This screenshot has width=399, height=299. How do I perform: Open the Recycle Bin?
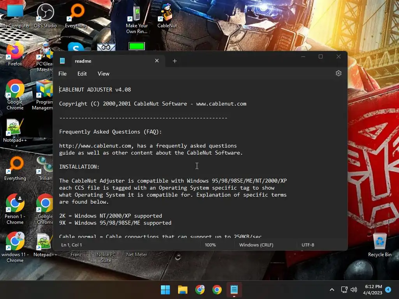point(380,244)
